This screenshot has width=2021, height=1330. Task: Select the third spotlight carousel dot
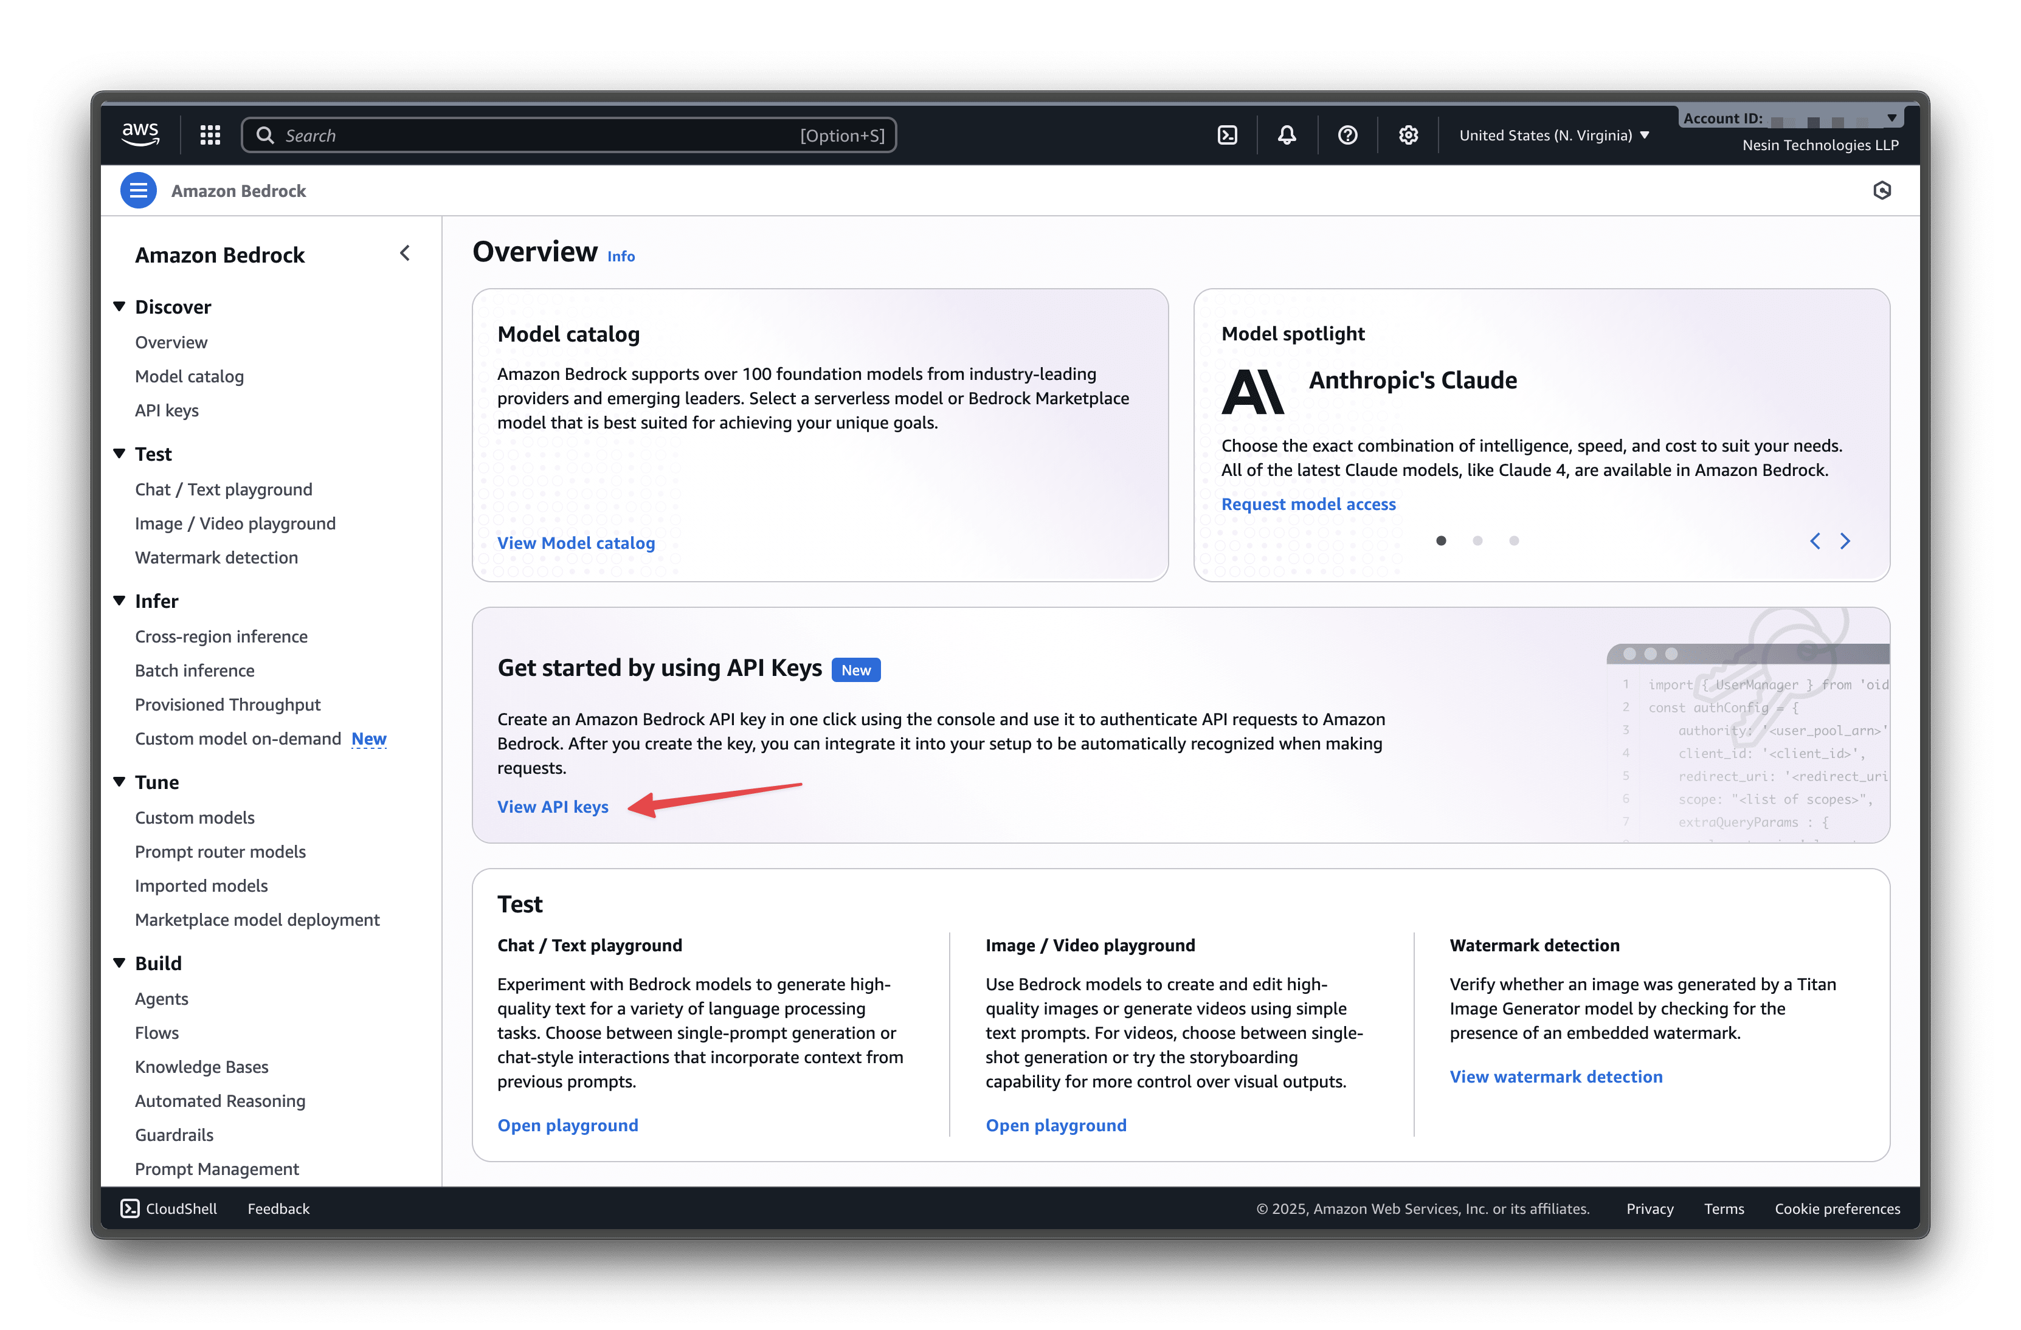pos(1514,540)
